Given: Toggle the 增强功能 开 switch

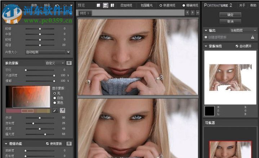Looking at the screenshot, I should [x=69, y=144].
